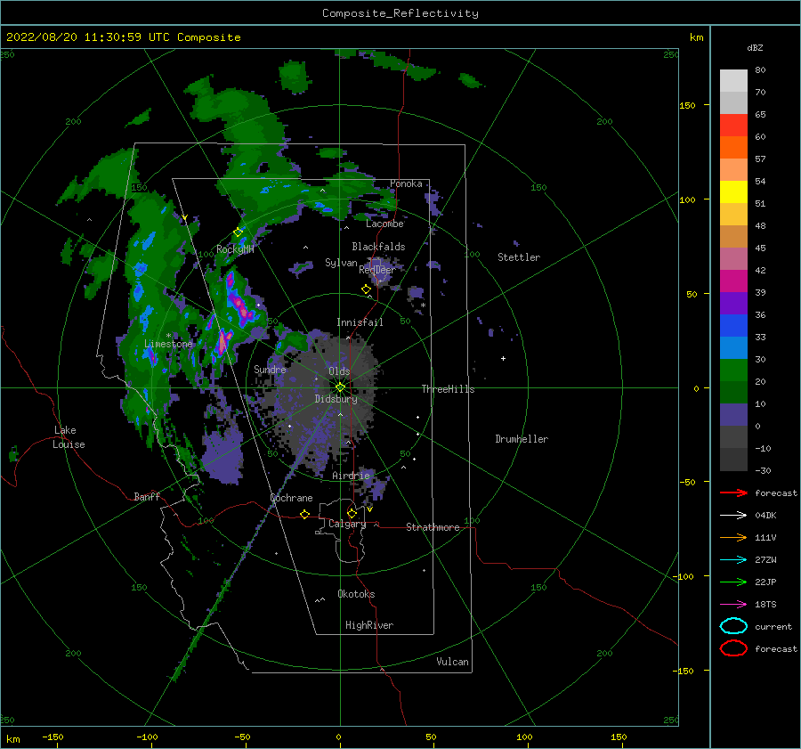801x749 pixels.
Task: Click the red forecast ellipse icon
Action: (x=733, y=648)
